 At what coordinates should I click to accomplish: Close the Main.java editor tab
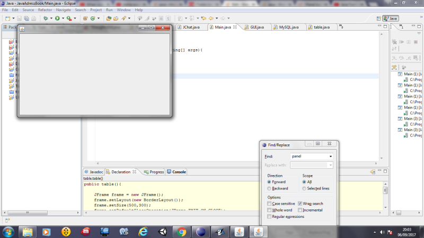click(x=235, y=27)
